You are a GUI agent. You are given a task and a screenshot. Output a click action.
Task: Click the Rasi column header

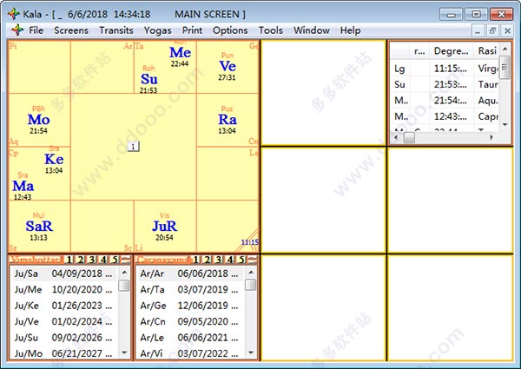pos(486,50)
